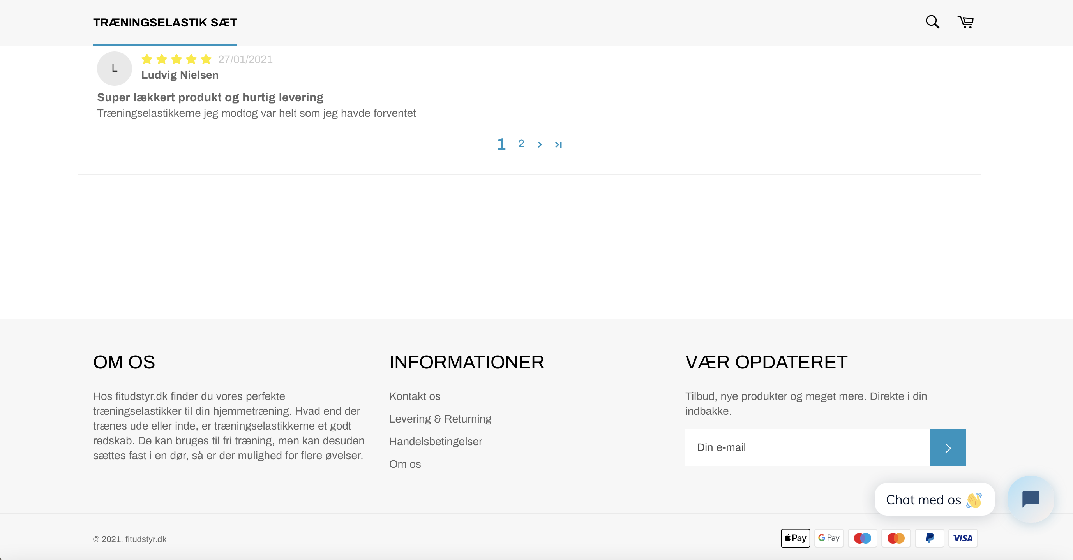Click the Visa payment icon
The image size is (1073, 560).
[x=963, y=538]
